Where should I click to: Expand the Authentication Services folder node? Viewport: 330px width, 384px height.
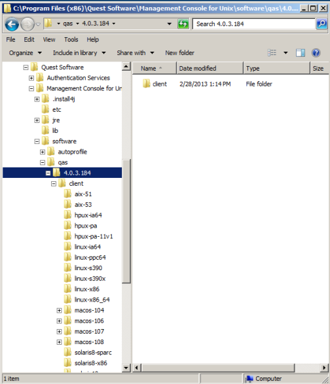click(31, 78)
